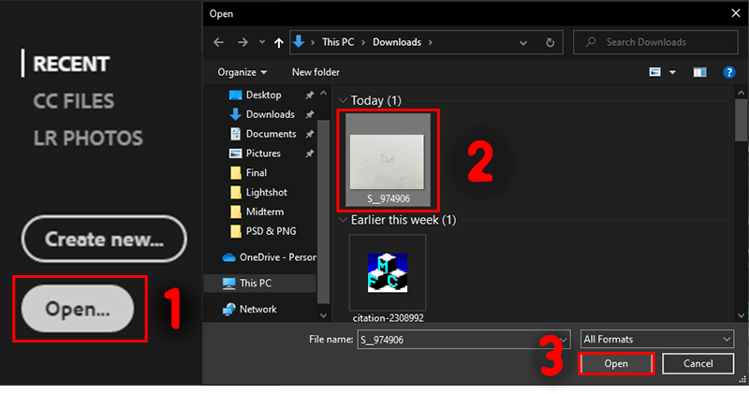This screenshot has width=749, height=394.
Task: Click the File name input field
Action: click(x=457, y=340)
